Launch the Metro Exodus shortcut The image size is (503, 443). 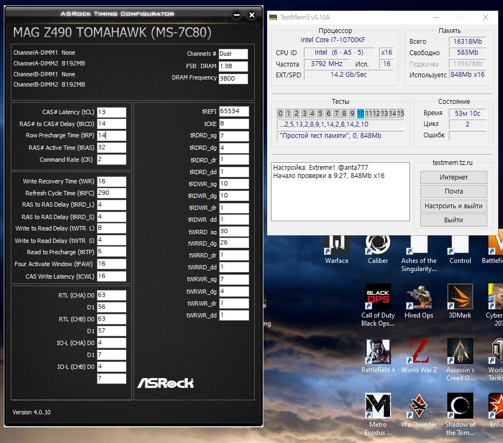(378, 414)
